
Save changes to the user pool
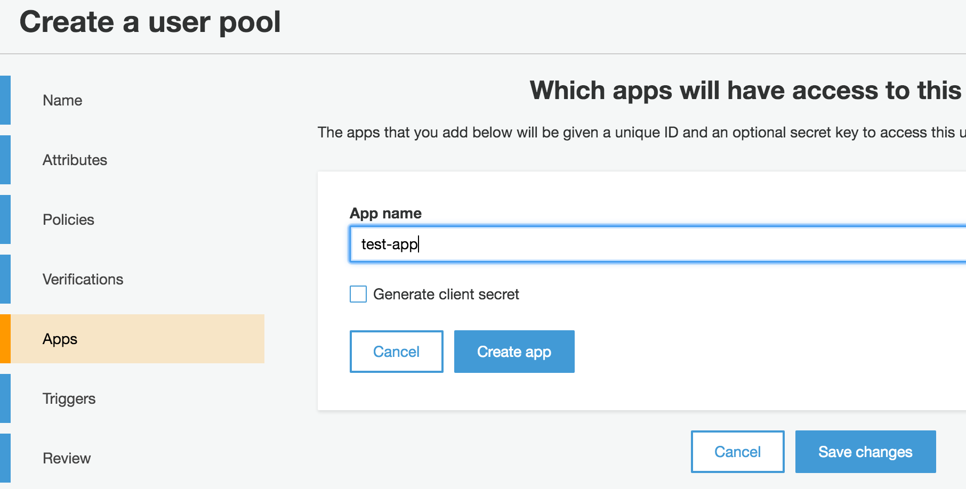(x=865, y=451)
